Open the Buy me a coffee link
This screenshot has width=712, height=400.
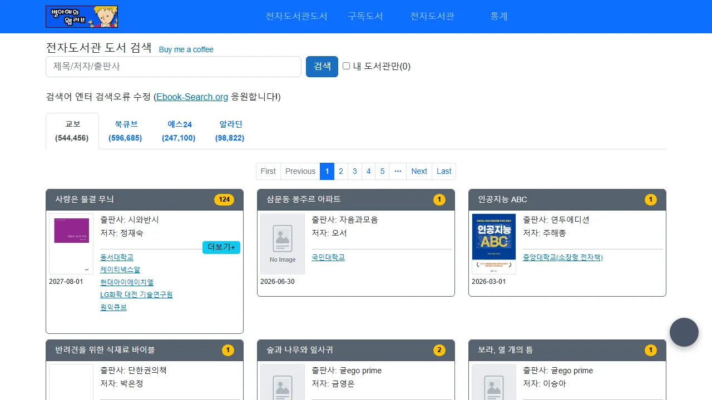[186, 49]
